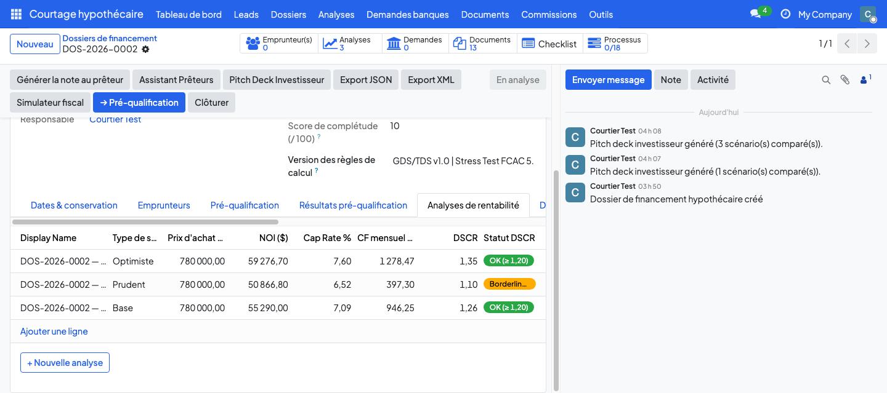Click Courtier Test avatar on 04 h 08 message
The image size is (887, 393).
pos(575,137)
